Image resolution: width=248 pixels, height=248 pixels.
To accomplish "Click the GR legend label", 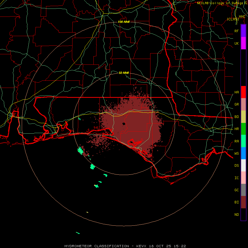I will click(237, 104).
